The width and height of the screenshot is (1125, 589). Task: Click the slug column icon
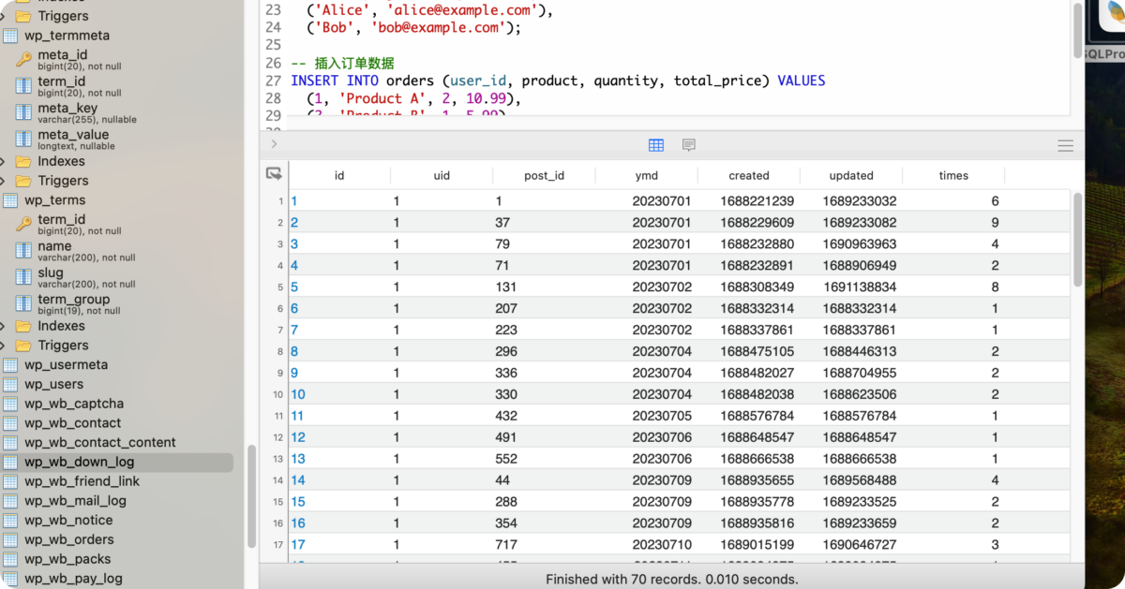click(x=23, y=277)
